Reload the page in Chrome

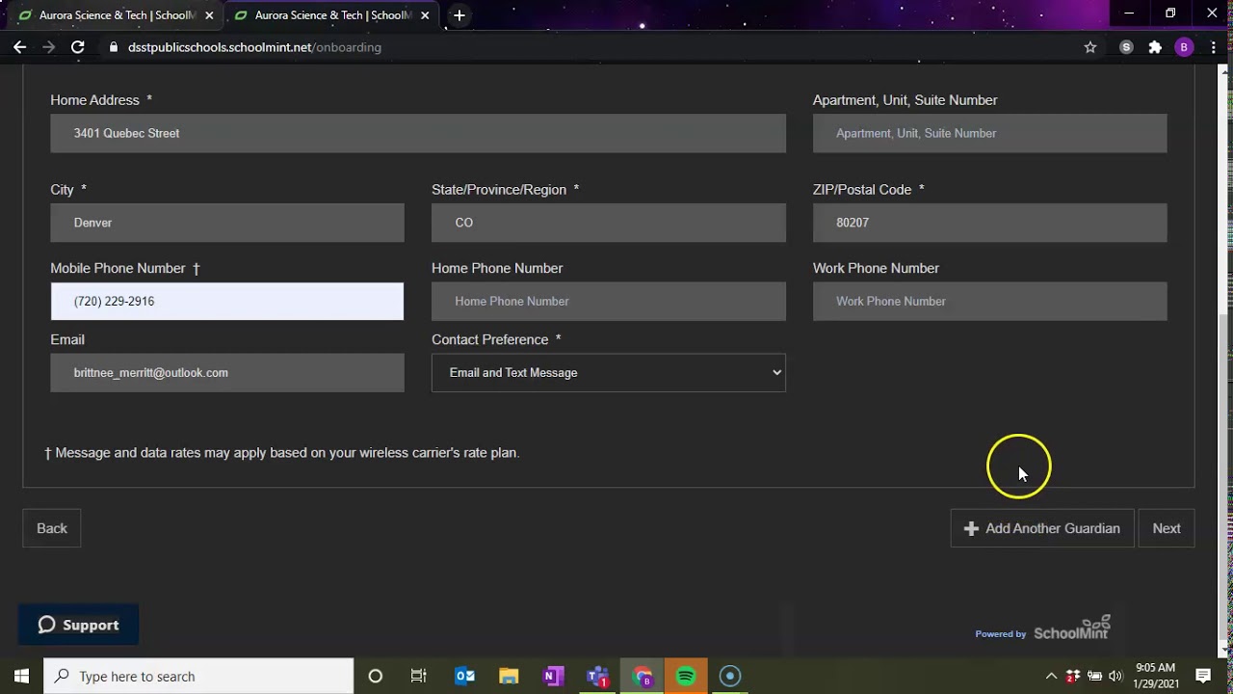coord(78,47)
